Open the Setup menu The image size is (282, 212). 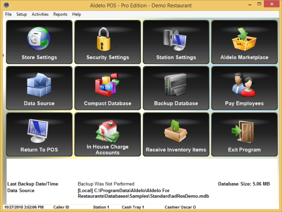(x=22, y=14)
